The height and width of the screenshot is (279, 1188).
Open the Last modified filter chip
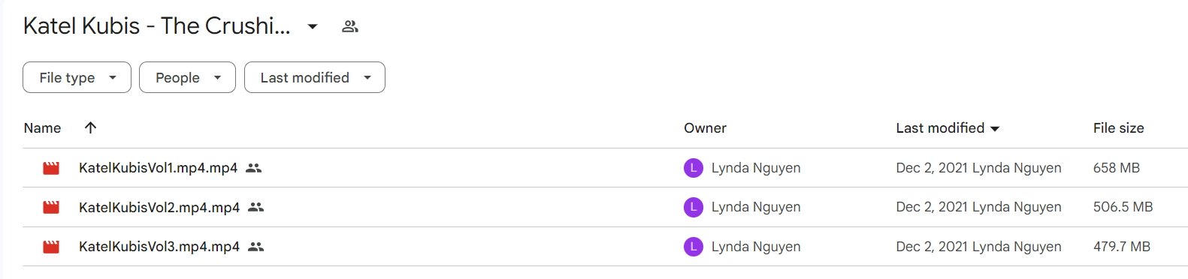pos(315,77)
